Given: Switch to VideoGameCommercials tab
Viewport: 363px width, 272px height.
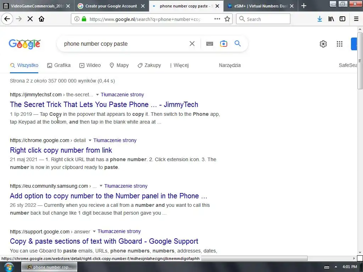Looking at the screenshot, I should pyautogui.click(x=37, y=6).
